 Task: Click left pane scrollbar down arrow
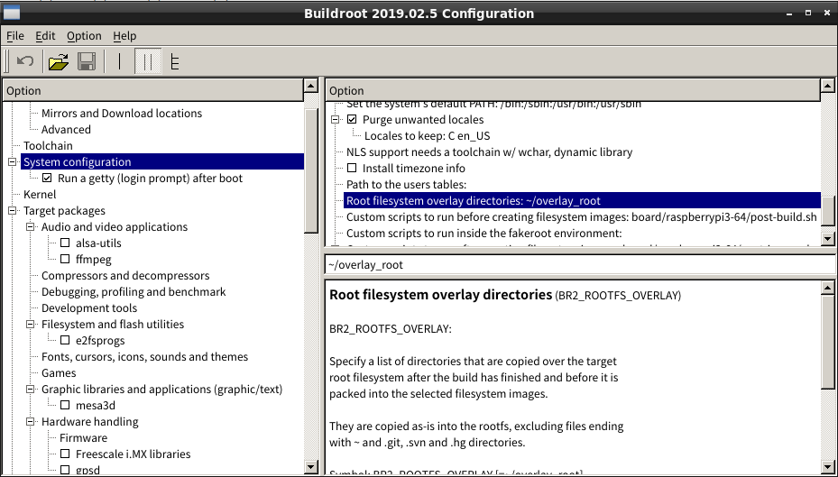[311, 467]
